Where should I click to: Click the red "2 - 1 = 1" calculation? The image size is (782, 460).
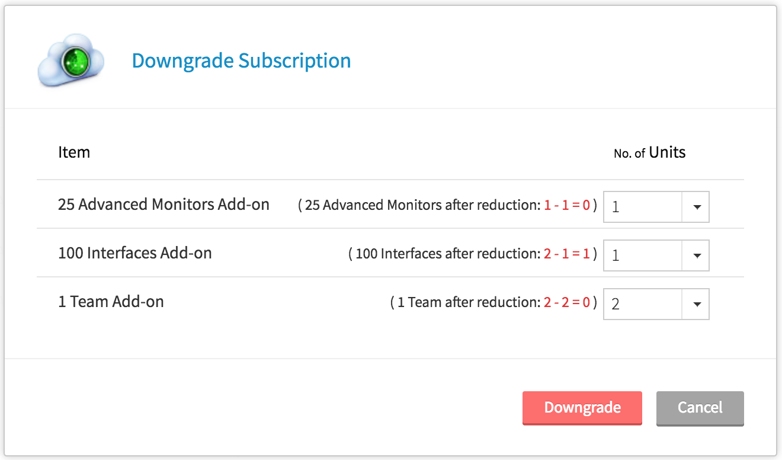[x=567, y=254]
